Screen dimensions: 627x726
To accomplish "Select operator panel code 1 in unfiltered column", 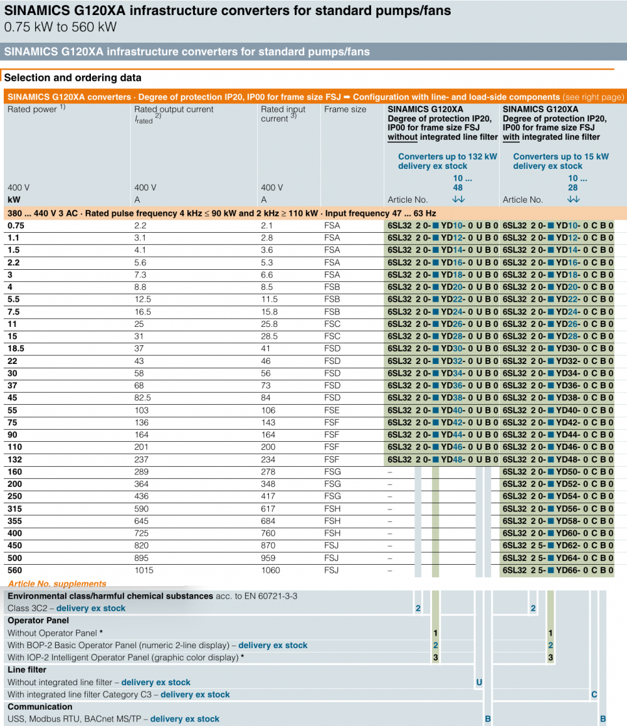I will tap(435, 633).
